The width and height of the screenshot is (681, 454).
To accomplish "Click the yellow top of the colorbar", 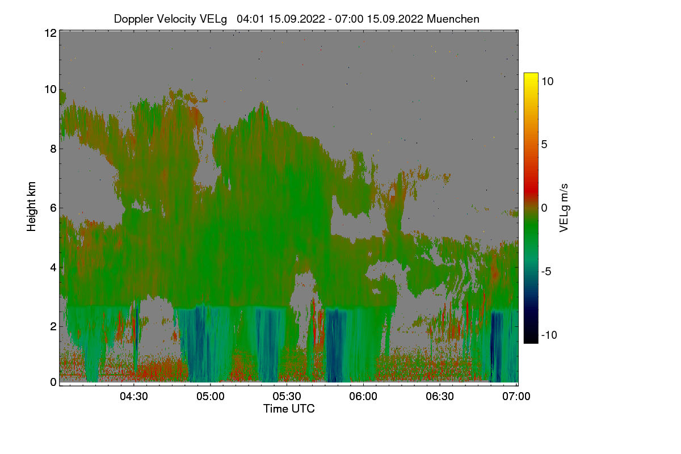I will (531, 77).
